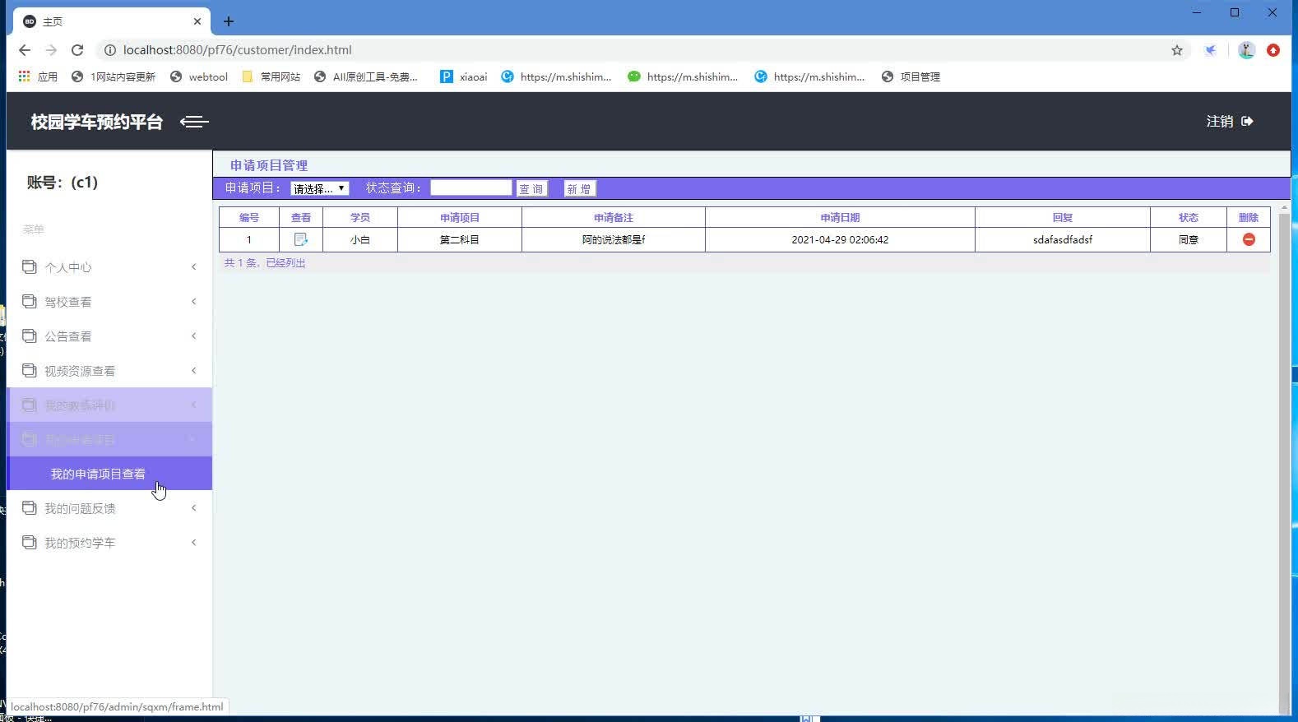The image size is (1298, 722).
Task: Click the 驾校查看 folder icon
Action: tap(30, 301)
